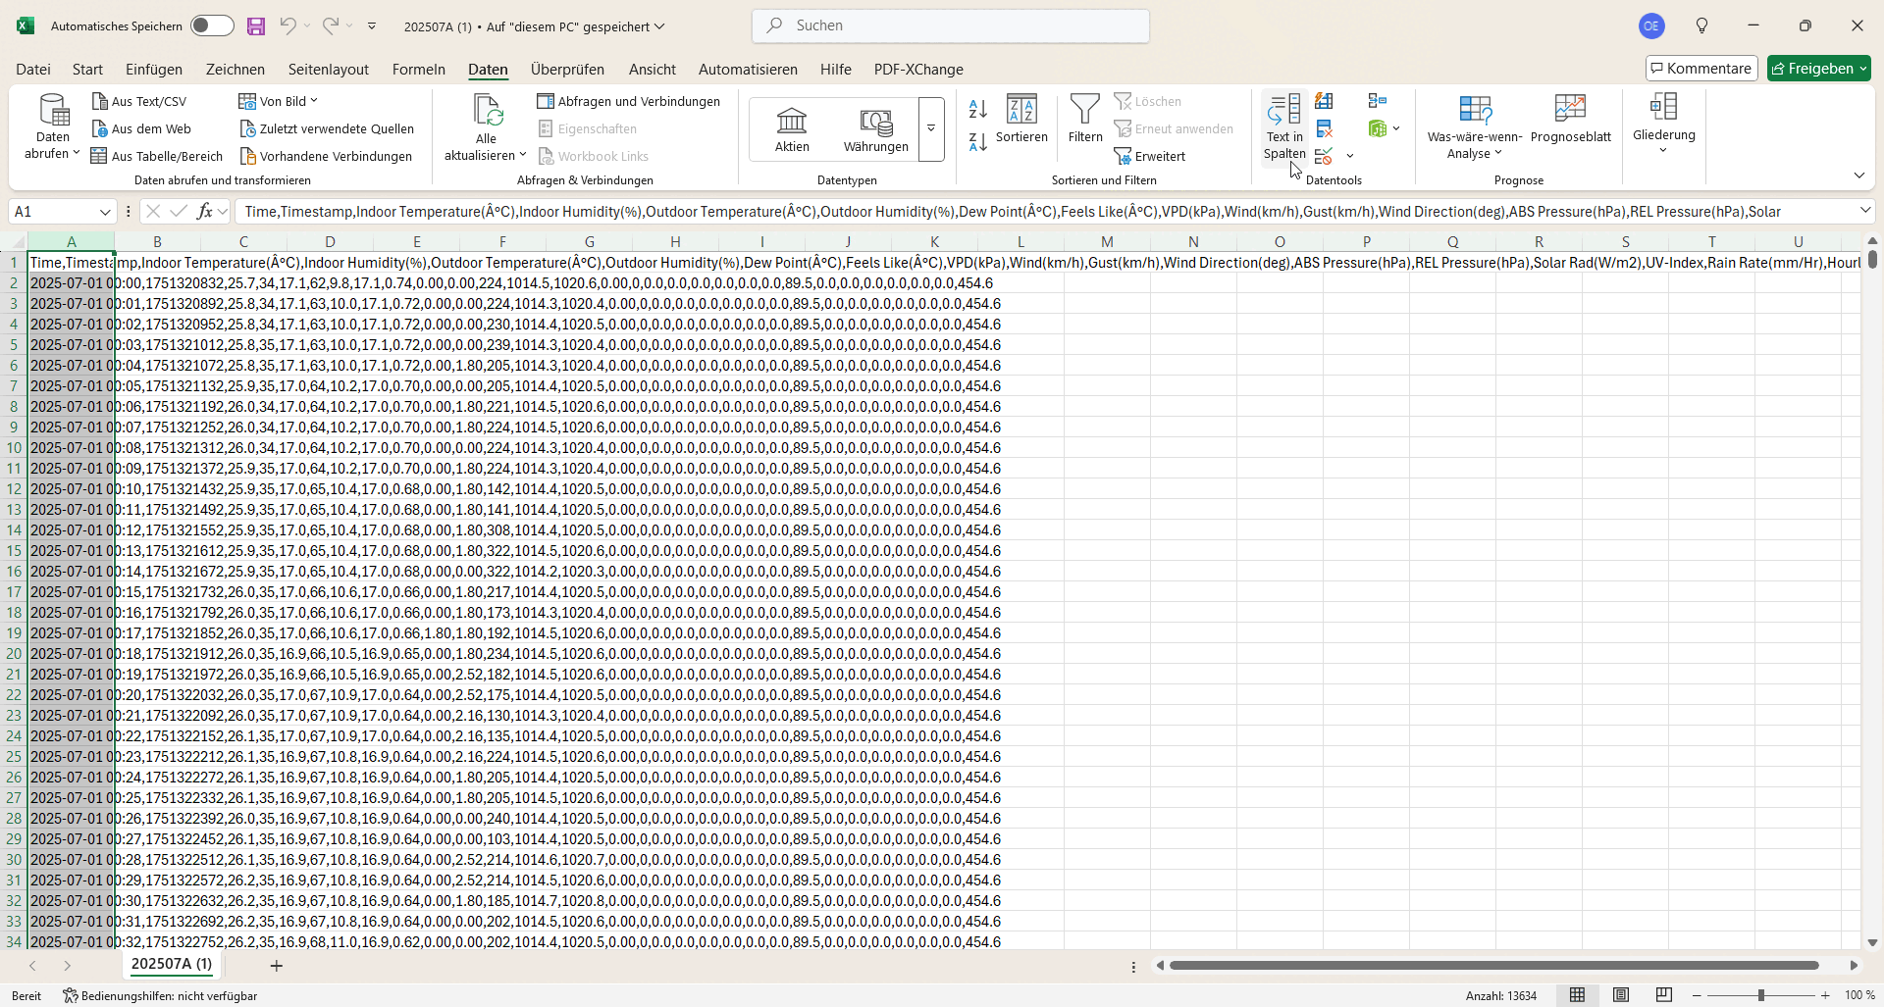1884x1007 pixels.
Task: Click the Filtern funnel button
Action: 1085,120
